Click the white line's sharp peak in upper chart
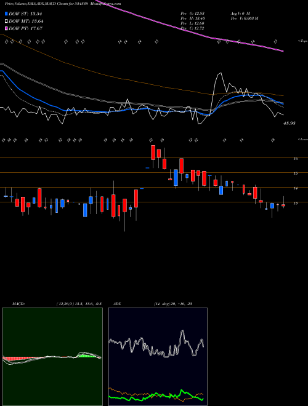 tap(221, 73)
